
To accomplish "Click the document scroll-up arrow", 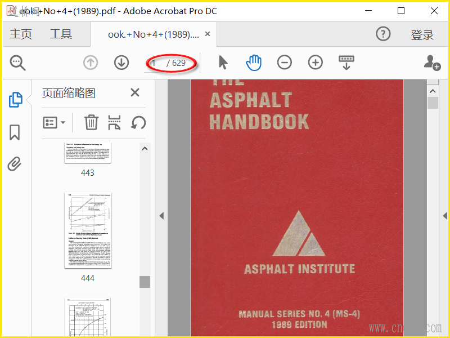I will pyautogui.click(x=433, y=91).
